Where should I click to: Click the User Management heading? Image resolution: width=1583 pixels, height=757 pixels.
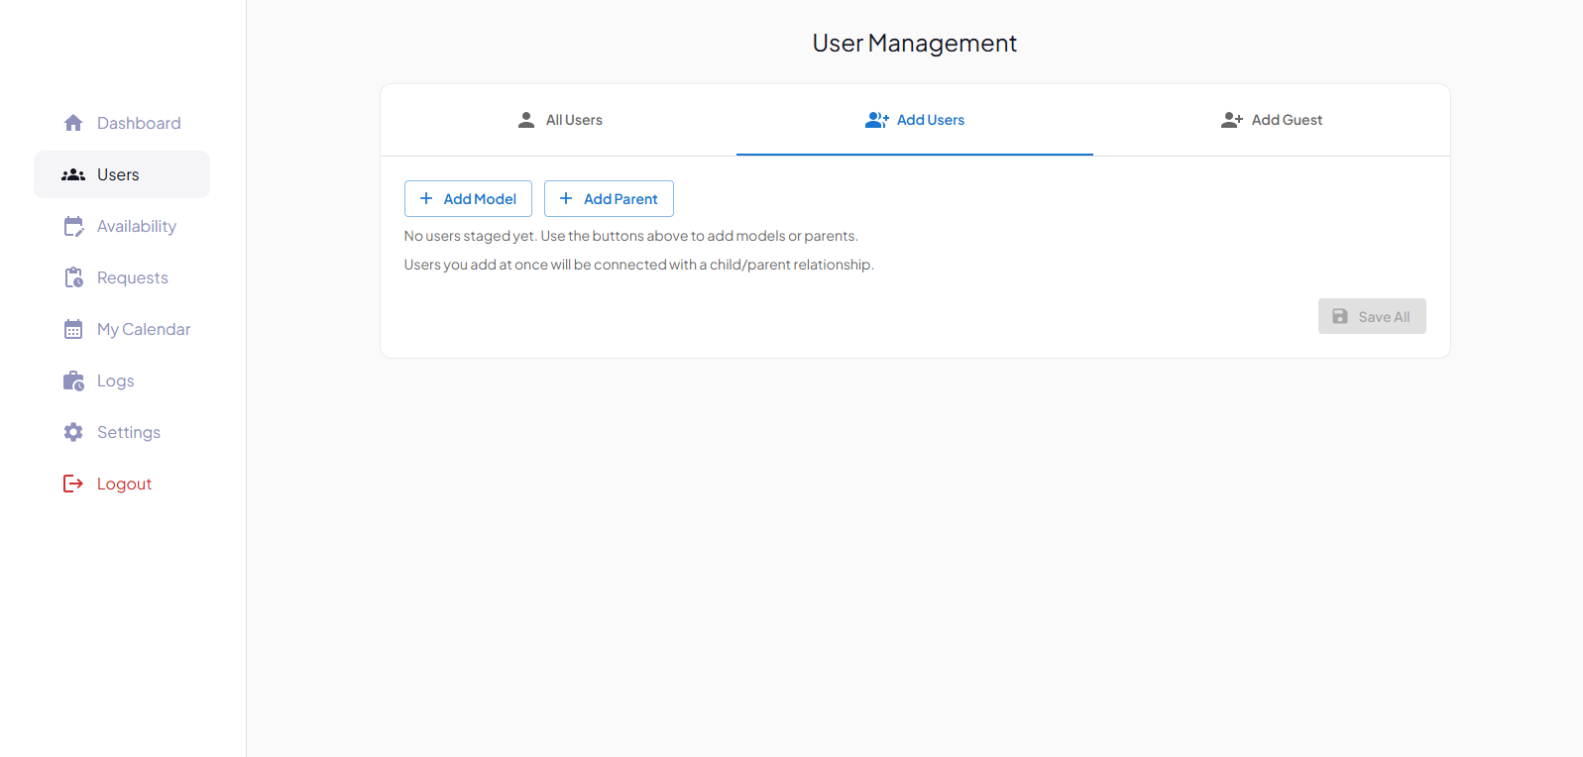915,44
